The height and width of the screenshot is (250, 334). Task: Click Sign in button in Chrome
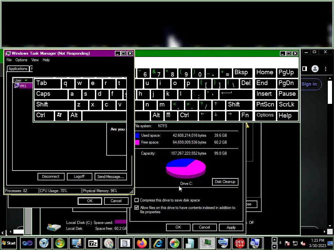click(310, 84)
